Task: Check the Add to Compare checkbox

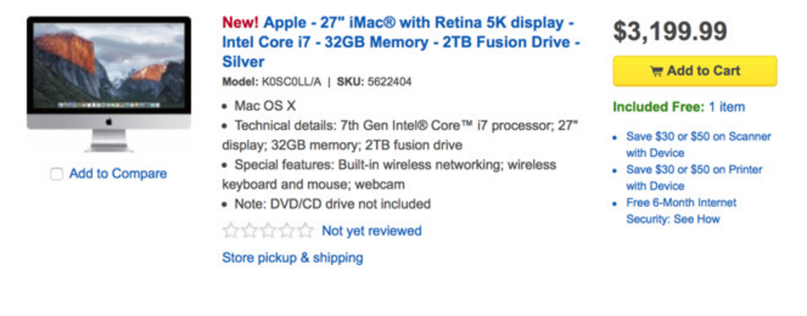Action: point(57,174)
